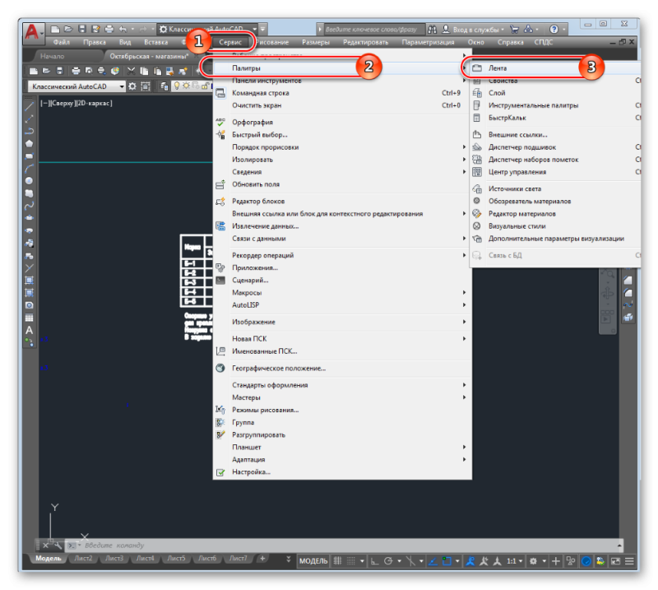
Task: Click the Plot (print) icon in quick access toolbar
Action: [109, 29]
